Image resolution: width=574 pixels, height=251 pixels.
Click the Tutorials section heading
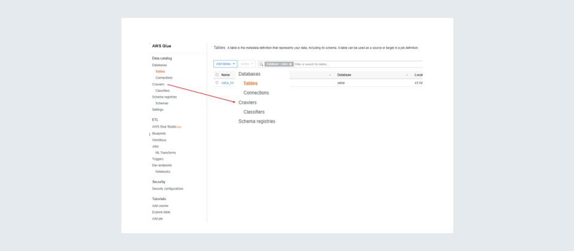click(159, 199)
